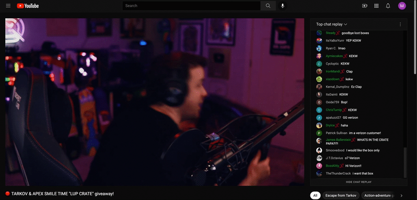Show more topic chips with right chevron

(401, 195)
